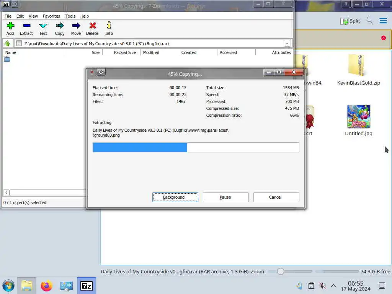The height and width of the screenshot is (294, 392).
Task: Open the Start menu button
Action: coord(8,286)
